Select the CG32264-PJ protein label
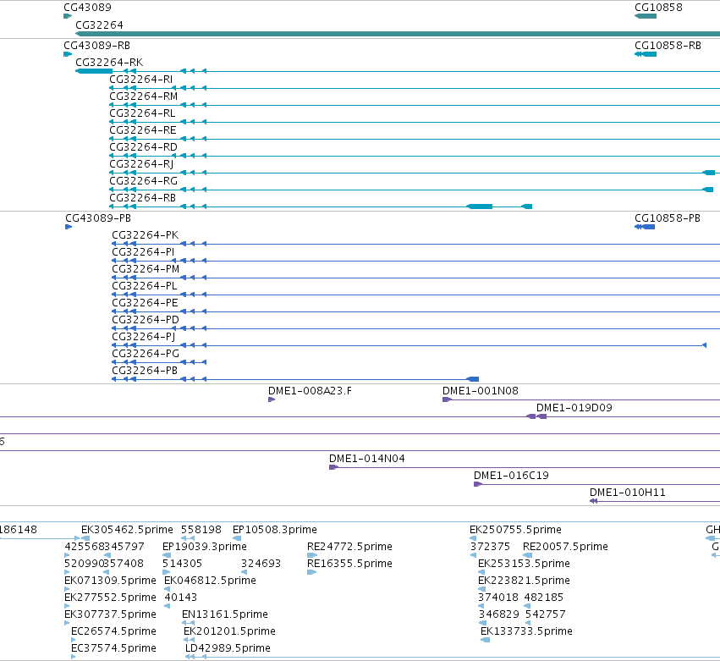The image size is (720, 661). (144, 337)
